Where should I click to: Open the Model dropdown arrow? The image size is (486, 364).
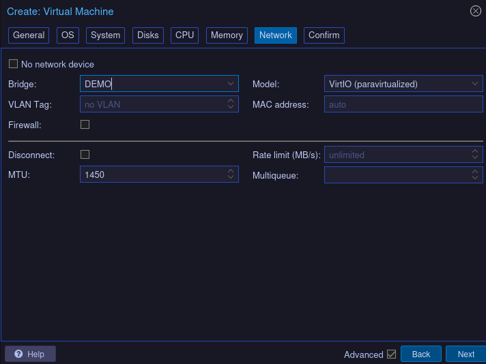coord(475,84)
